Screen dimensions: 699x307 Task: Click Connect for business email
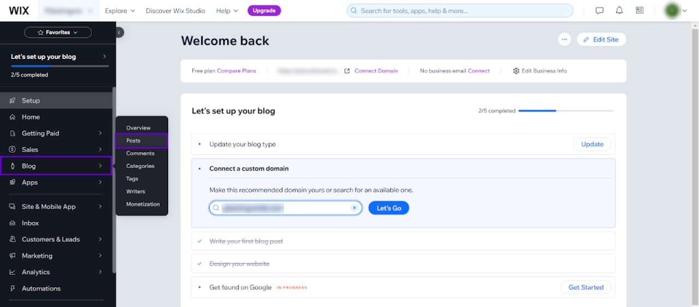pos(479,71)
